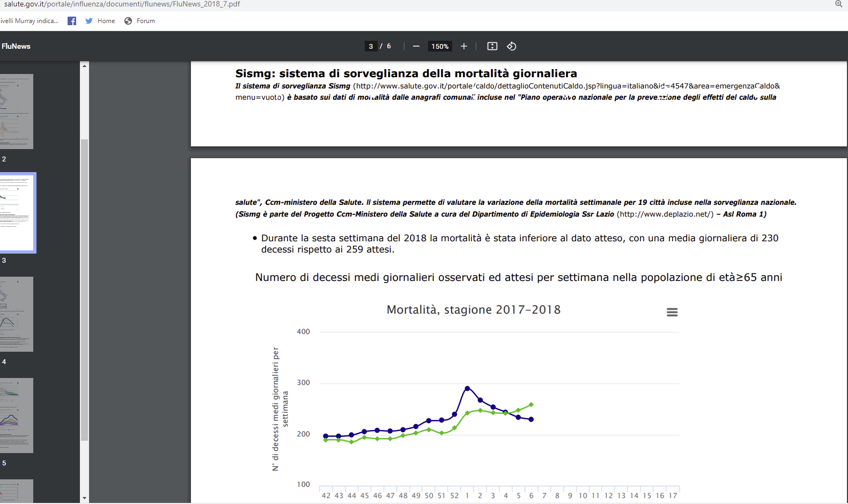Image resolution: width=848 pixels, height=504 pixels.
Task: Click the chart subtitle about età≥65 anni
Action: 519,277
